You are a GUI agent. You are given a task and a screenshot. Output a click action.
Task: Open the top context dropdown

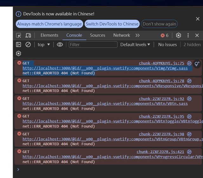(44, 44)
